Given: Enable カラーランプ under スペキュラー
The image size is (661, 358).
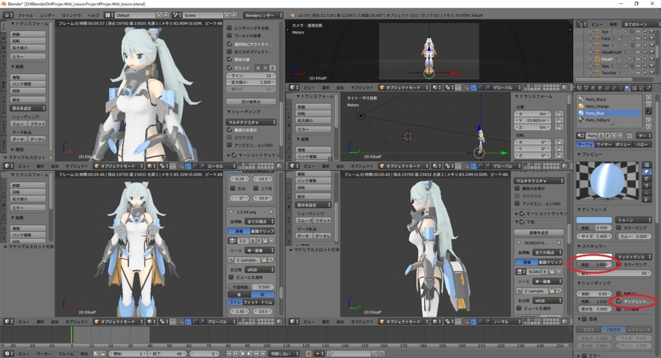Looking at the screenshot, I should click(x=618, y=264).
